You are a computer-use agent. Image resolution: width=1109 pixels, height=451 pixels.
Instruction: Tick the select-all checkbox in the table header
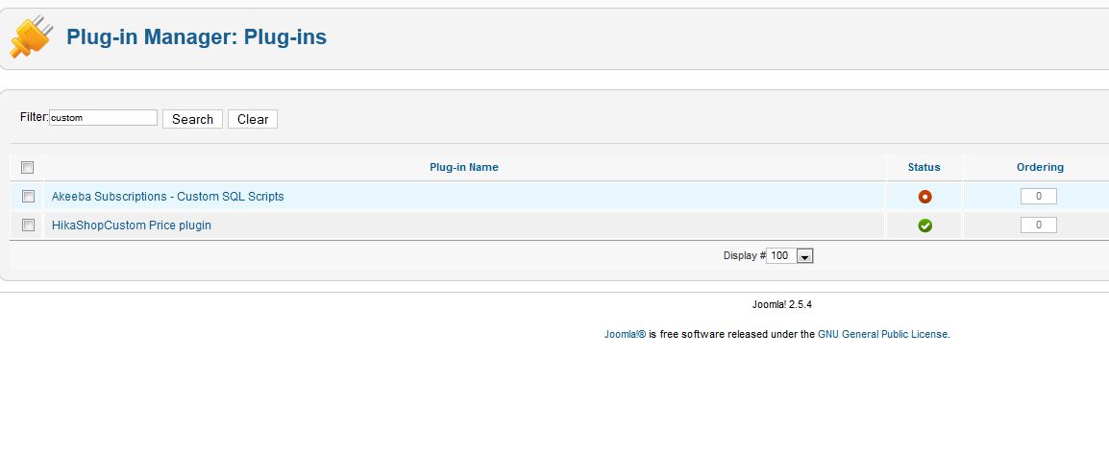tap(28, 167)
